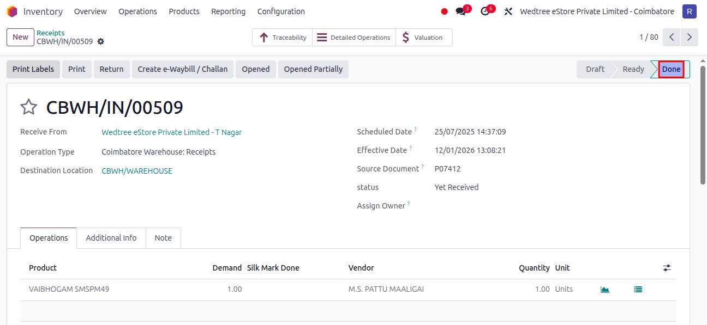Click the Odoo Inventory app logo icon
Image resolution: width=707 pixels, height=325 pixels.
[12, 11]
